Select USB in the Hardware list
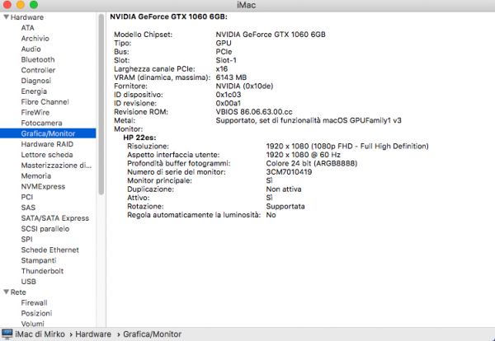495x341 pixels. (28, 282)
